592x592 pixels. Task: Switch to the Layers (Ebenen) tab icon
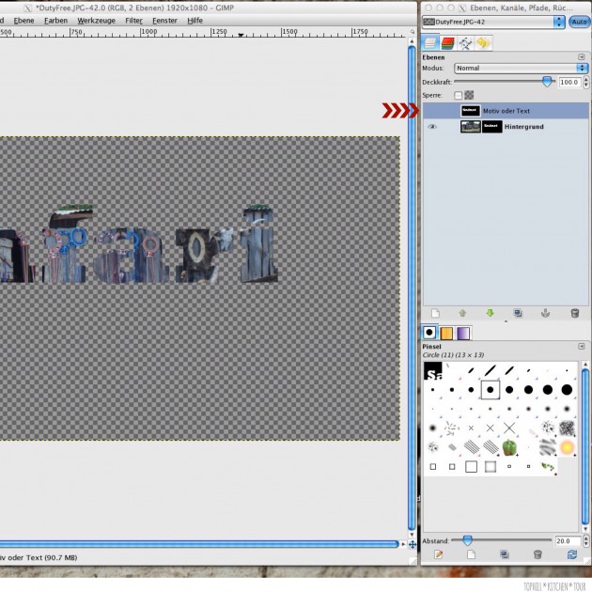430,43
